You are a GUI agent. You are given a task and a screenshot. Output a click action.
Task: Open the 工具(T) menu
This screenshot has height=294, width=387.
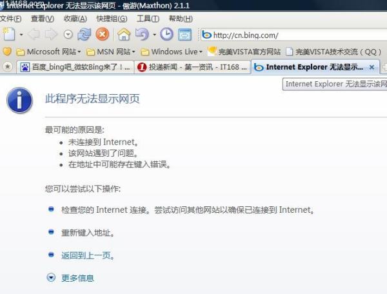coord(148,19)
